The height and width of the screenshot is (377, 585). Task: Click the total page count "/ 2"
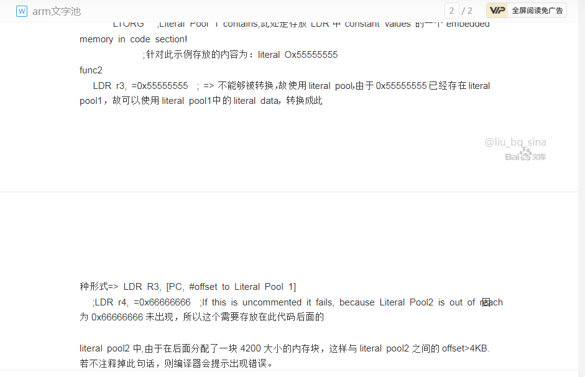pyautogui.click(x=467, y=11)
